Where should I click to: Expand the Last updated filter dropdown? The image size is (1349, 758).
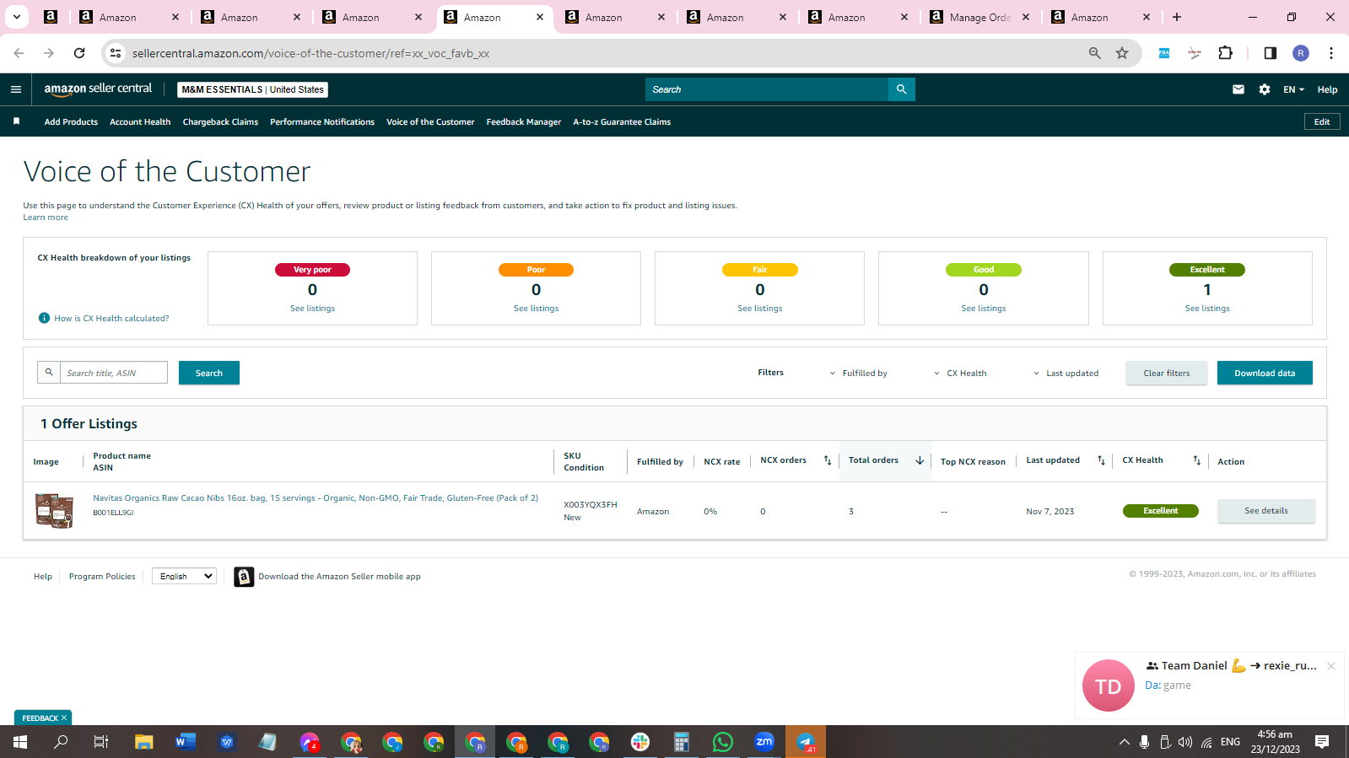tap(1066, 373)
